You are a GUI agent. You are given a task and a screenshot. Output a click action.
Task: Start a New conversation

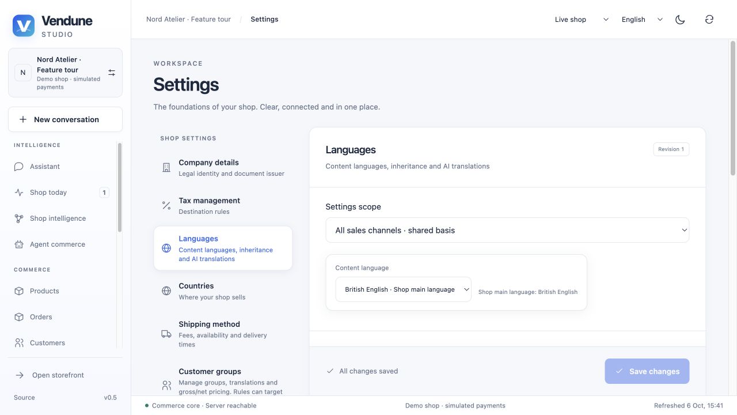pos(65,119)
